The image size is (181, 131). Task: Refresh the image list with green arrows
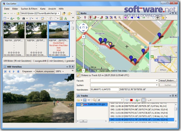[18, 18]
